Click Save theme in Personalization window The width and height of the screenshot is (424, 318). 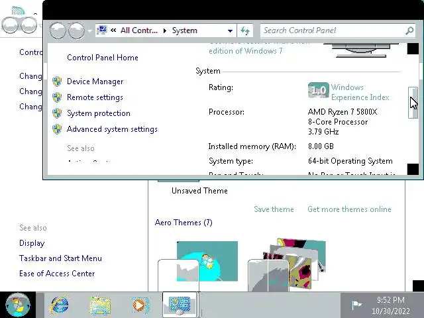click(274, 209)
